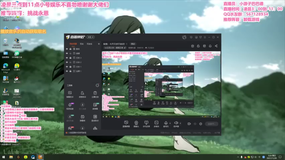This screenshot has height=160, width=285.
Task: Open the 虚拟形象 tool
Action: click(x=70, y=118)
